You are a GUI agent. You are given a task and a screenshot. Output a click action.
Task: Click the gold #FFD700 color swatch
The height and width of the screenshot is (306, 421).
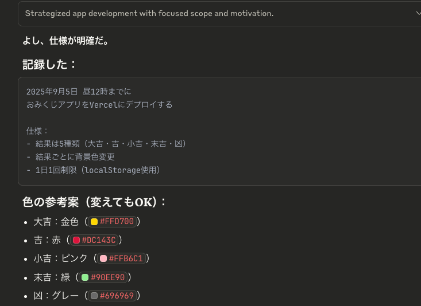pyautogui.click(x=94, y=222)
